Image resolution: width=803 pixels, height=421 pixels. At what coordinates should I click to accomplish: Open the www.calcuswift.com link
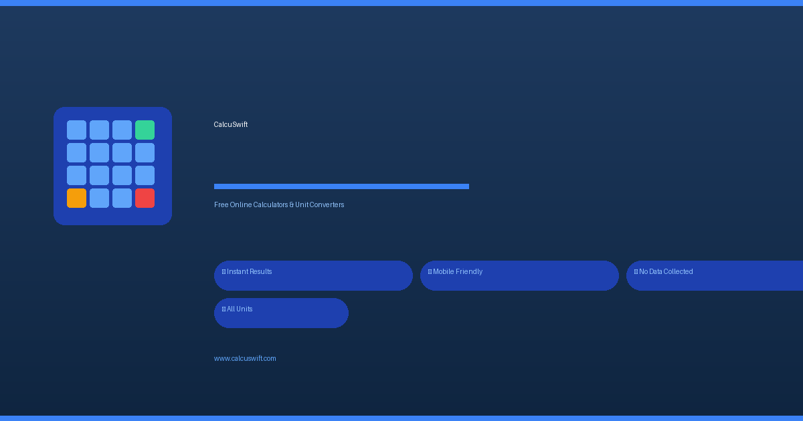pos(245,359)
